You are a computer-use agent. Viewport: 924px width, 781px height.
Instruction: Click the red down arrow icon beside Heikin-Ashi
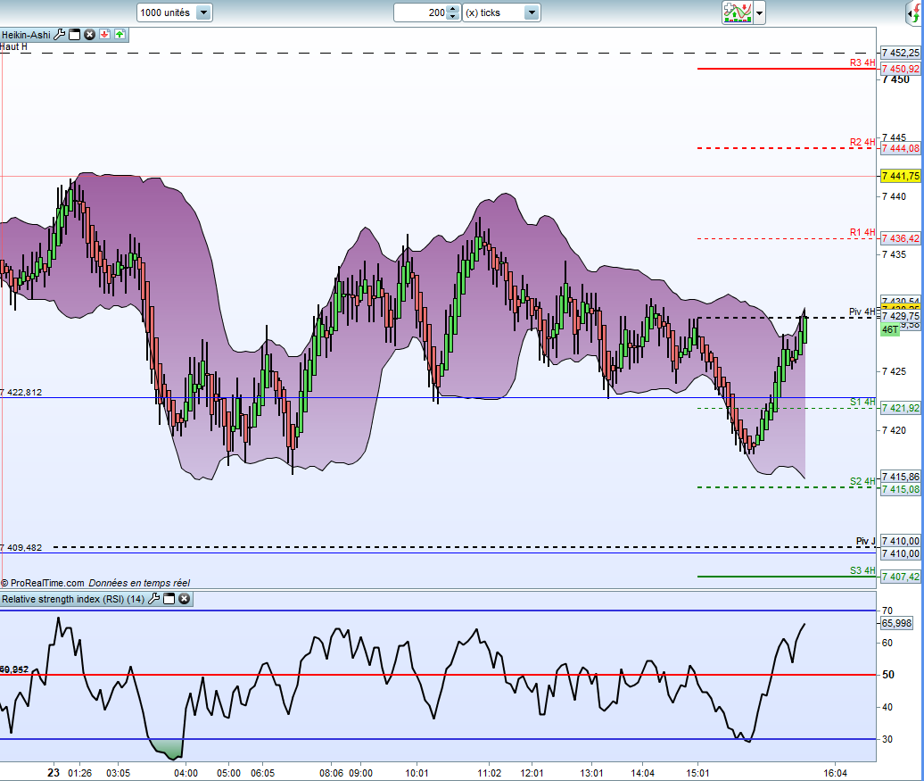tap(105, 35)
